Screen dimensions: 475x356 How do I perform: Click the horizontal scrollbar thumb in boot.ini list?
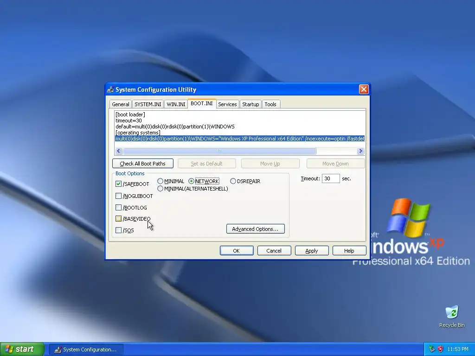coord(219,151)
